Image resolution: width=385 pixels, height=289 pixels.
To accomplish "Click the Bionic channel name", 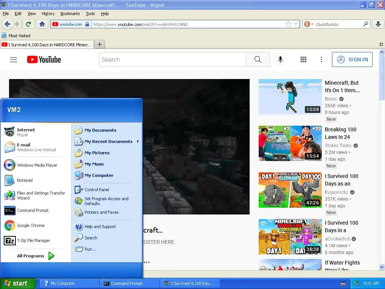I will click(331, 99).
